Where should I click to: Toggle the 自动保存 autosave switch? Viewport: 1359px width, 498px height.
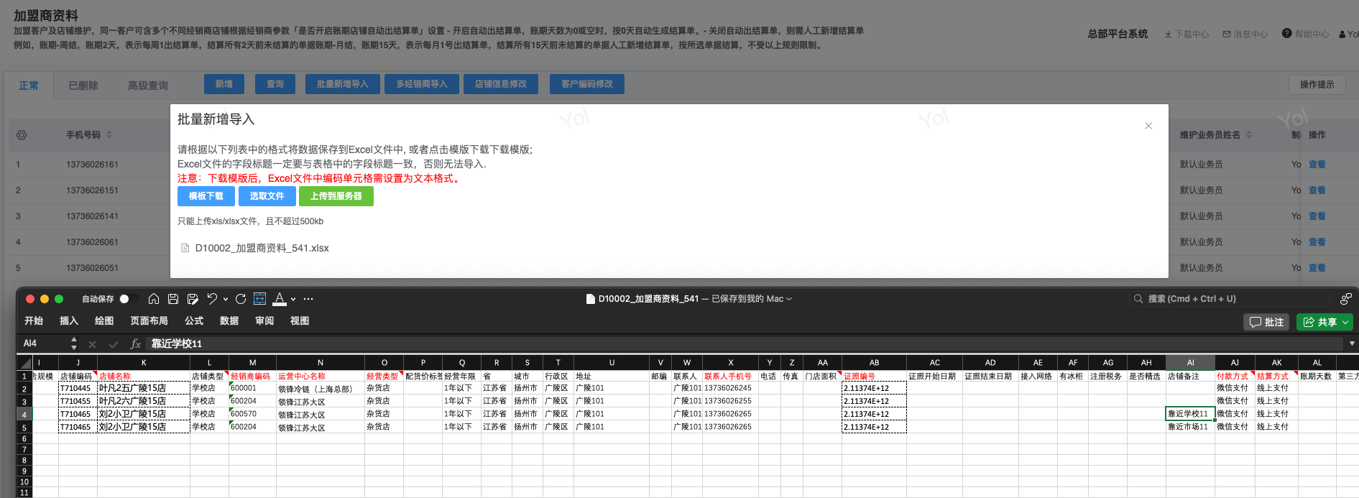(x=129, y=299)
